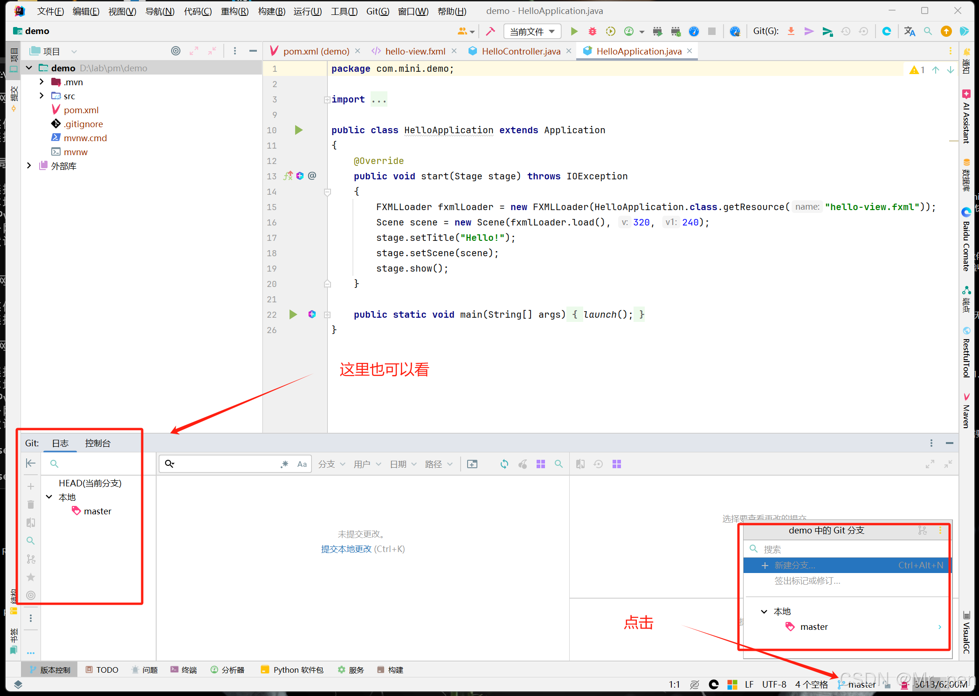Viewport: 979px width, 696px height.
Task: Click the memory usage indicator in status bar
Action: point(940,684)
